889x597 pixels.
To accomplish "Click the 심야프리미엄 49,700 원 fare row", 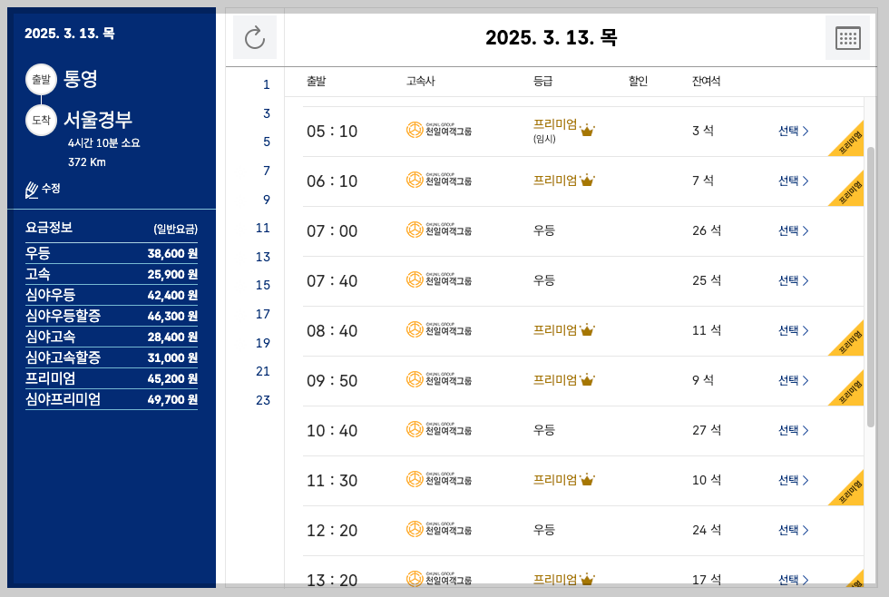I will pos(111,400).
